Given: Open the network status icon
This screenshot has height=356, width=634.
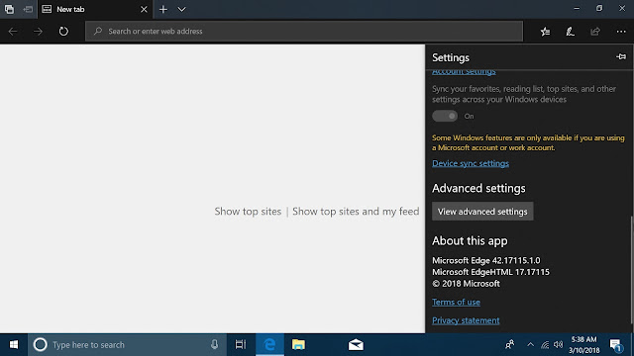Looking at the screenshot, I should (545, 345).
